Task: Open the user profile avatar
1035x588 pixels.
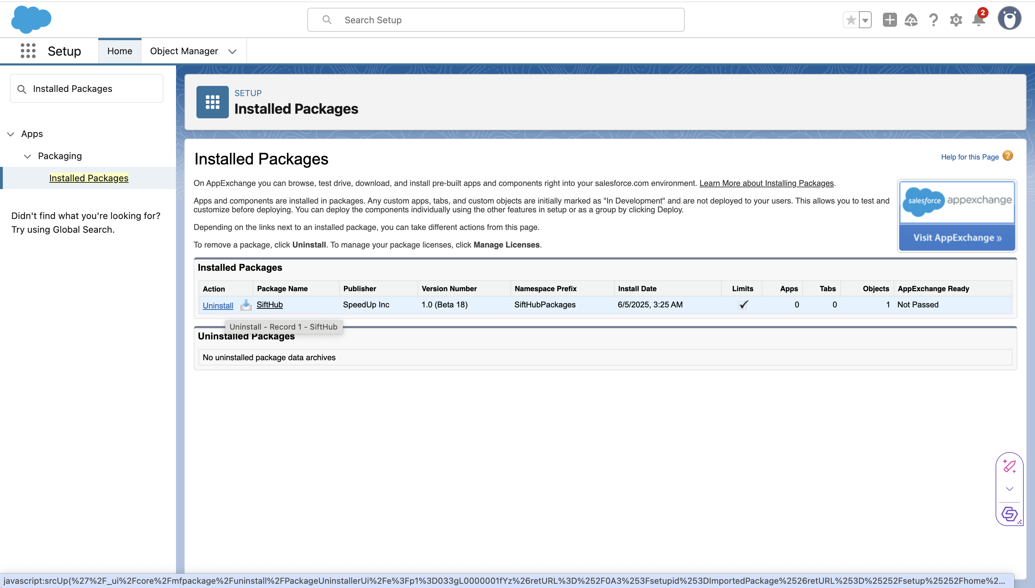Action: coord(1009,19)
